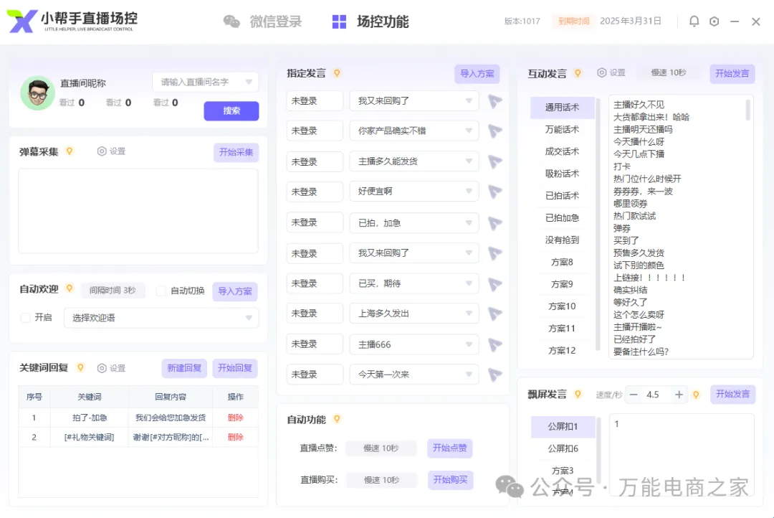
Task: Open 设置 gear icon for 互动发言
Action: pos(602,73)
